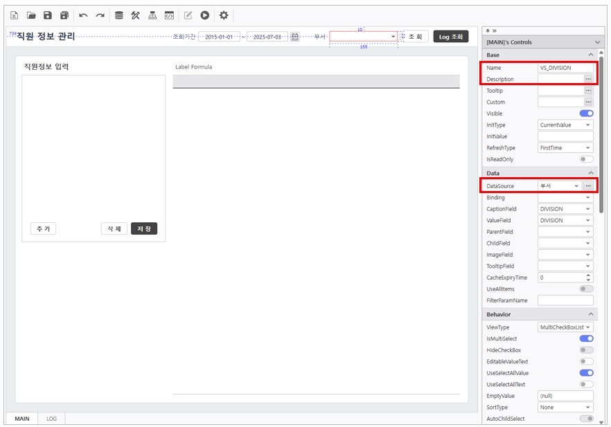Collapse the Behavior section

point(590,315)
